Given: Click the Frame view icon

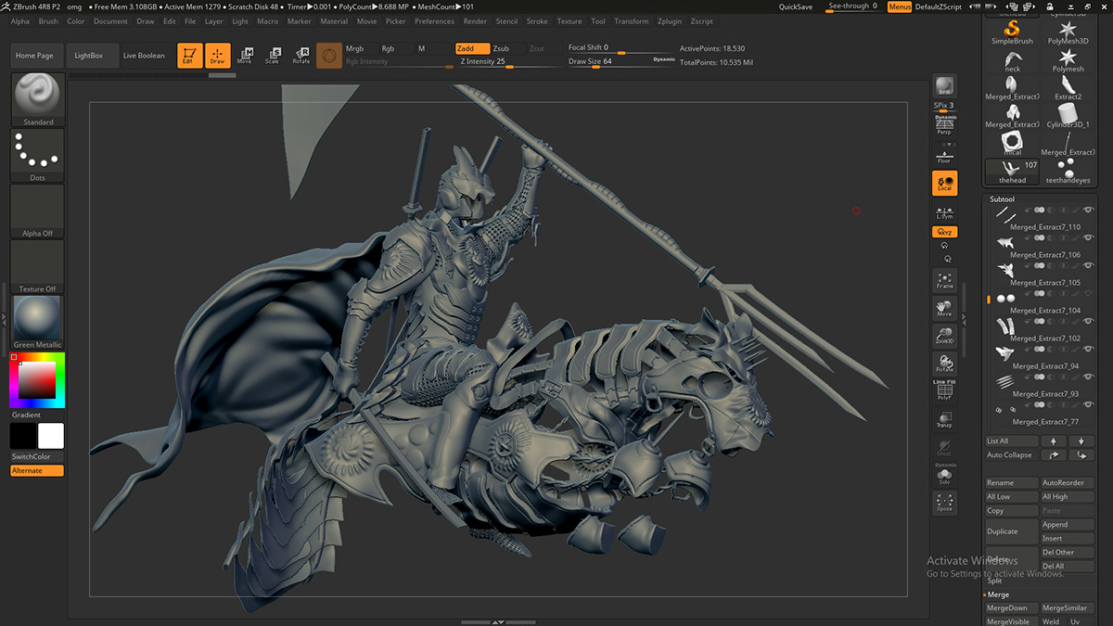Looking at the screenshot, I should point(944,280).
